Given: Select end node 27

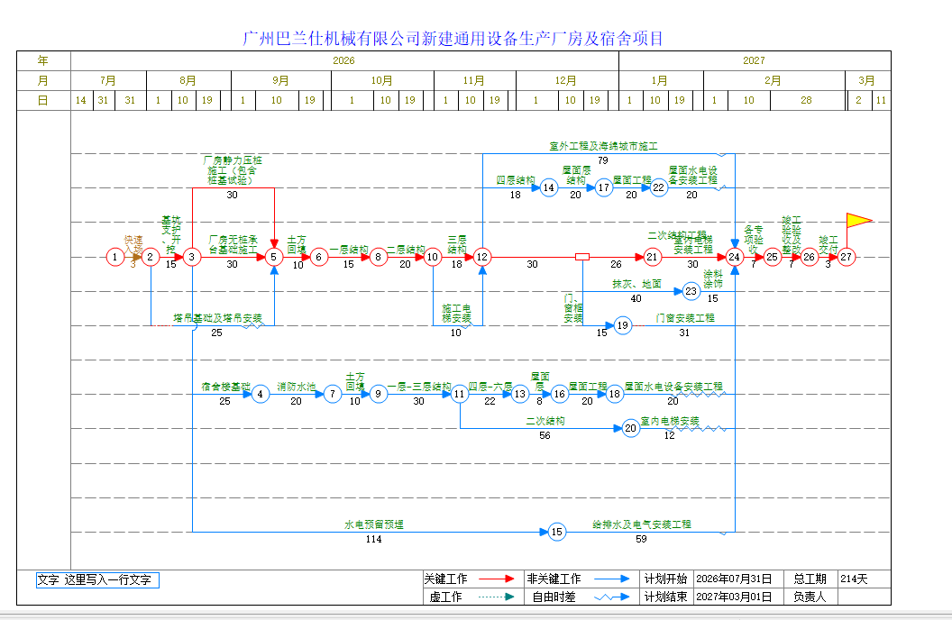Looking at the screenshot, I should point(847,257).
